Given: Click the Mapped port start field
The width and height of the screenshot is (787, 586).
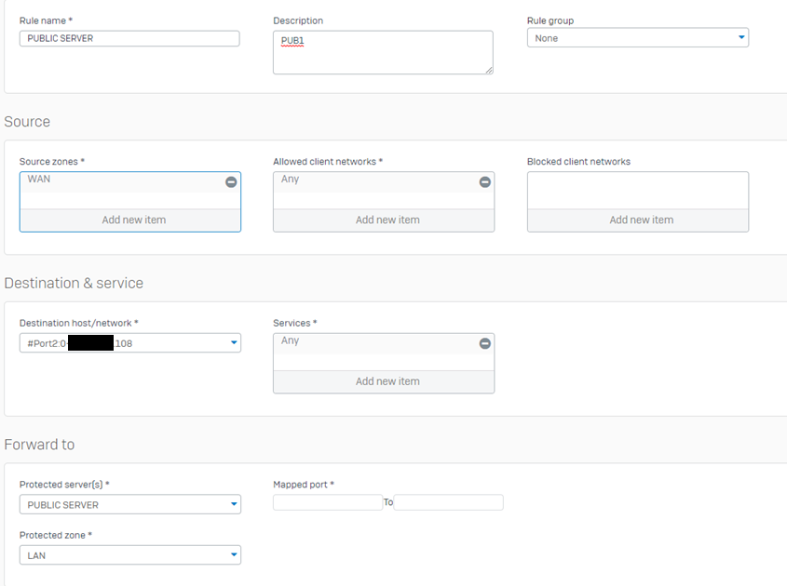Looking at the screenshot, I should tap(328, 502).
